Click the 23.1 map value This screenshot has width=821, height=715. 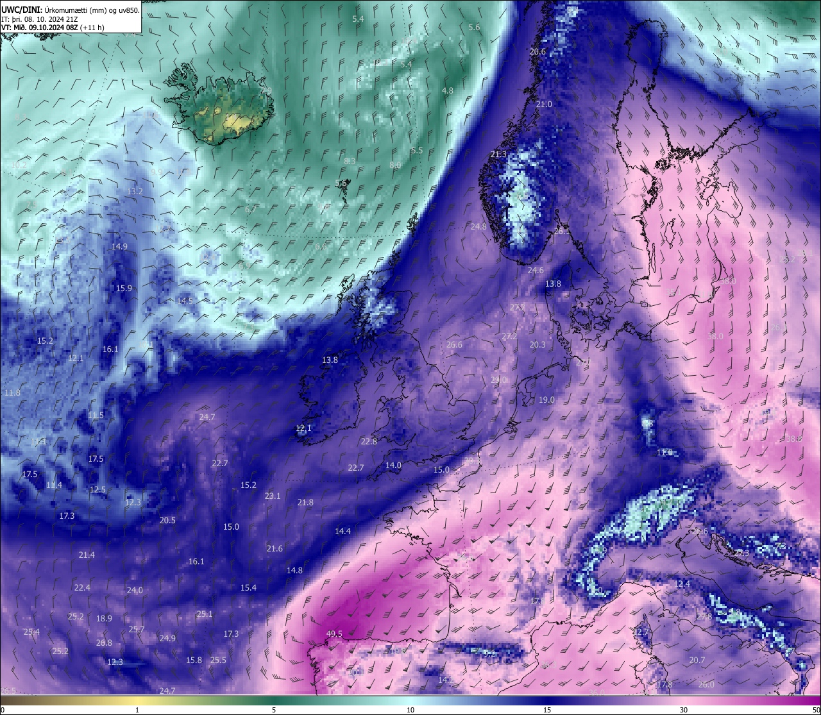pos(273,496)
